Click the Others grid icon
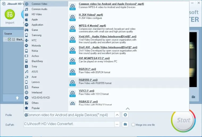The image size is (202, 137). [x=27, y=103]
